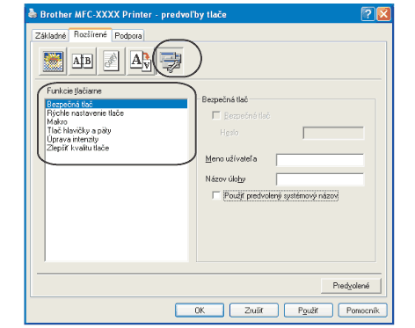This screenshot has width=415, height=328.
Task: Select Úprava intenzity list item
Action: click(x=73, y=139)
